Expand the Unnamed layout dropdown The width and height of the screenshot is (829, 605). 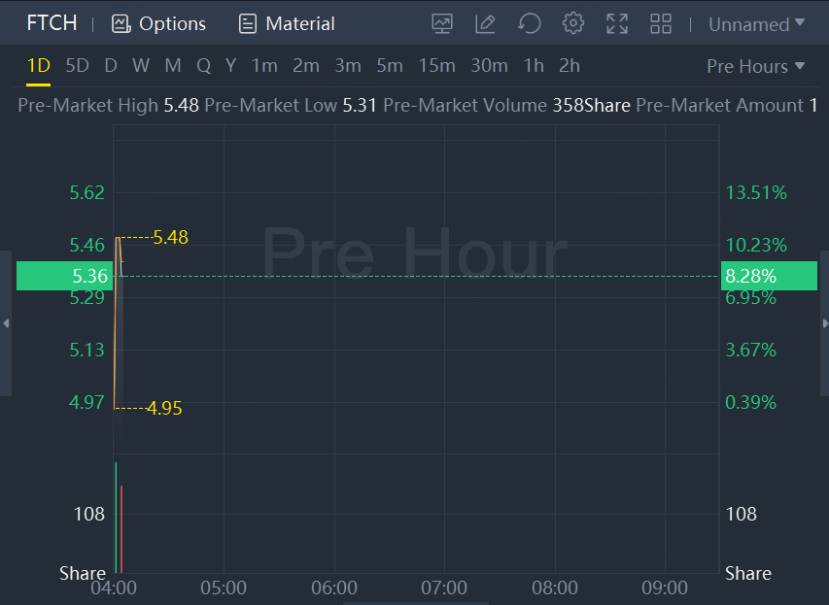coord(756,24)
